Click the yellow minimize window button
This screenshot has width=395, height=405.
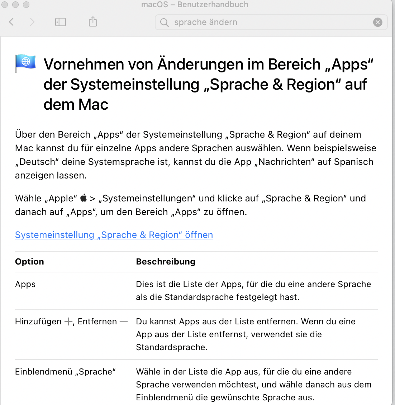pos(15,4)
